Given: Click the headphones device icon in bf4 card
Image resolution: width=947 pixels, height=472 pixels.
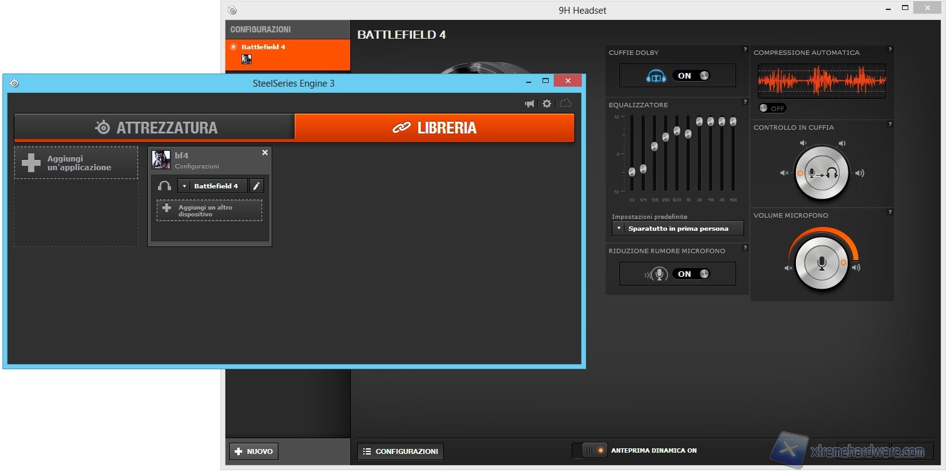Looking at the screenshot, I should coord(165,186).
